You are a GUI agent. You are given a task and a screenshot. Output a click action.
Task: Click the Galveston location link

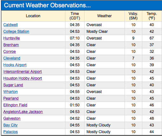pos(12,118)
